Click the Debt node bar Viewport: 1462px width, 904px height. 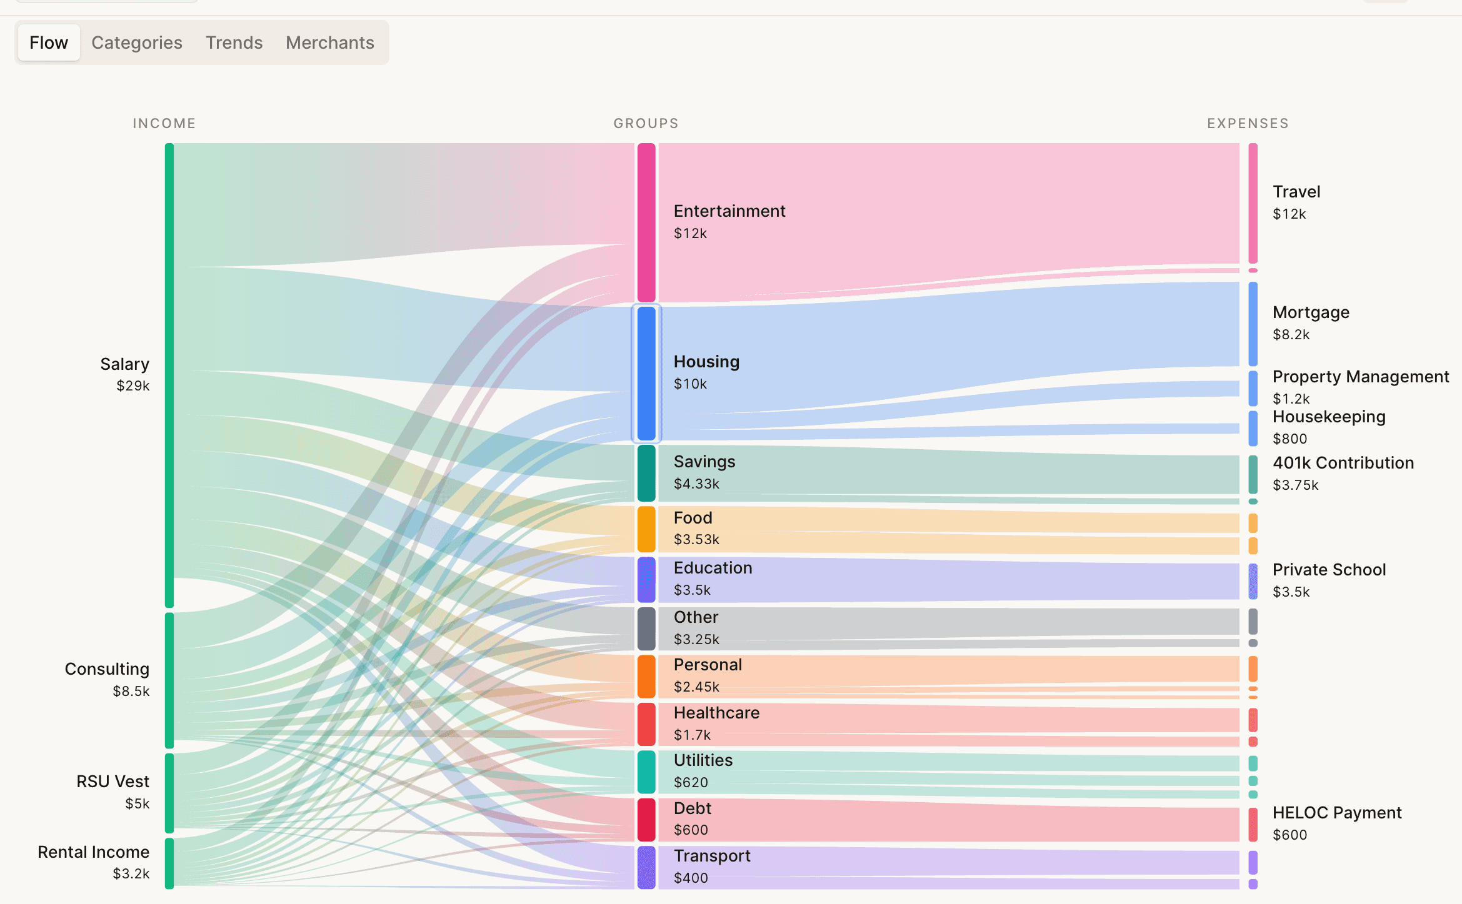[646, 818]
